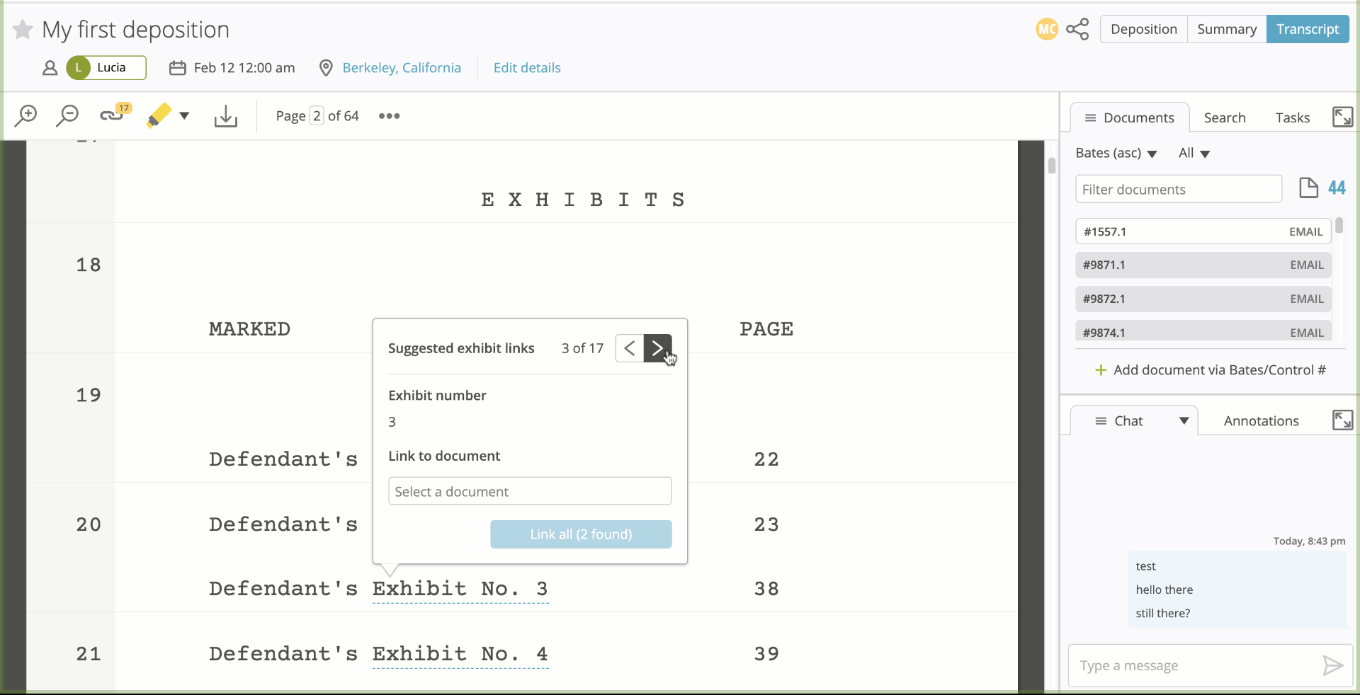
Task: Click the chat message 'still there?'
Action: click(1163, 613)
